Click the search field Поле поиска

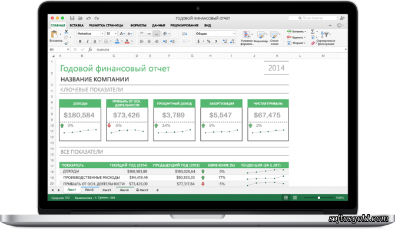pyautogui.click(x=313, y=18)
